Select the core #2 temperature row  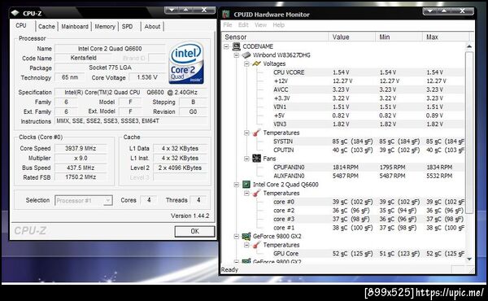(368, 211)
